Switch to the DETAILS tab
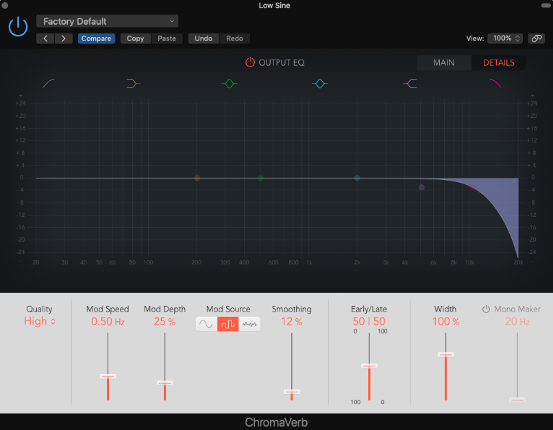 click(x=498, y=62)
